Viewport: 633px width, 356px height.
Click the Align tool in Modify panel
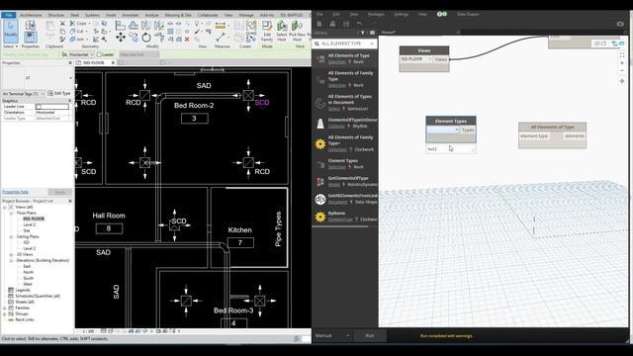coord(121,26)
